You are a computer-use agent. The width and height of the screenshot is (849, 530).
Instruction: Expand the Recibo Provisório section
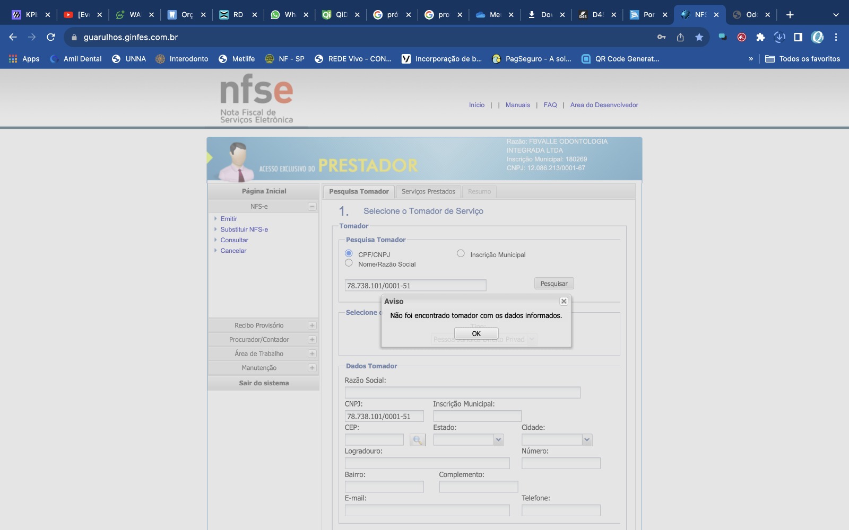pos(312,325)
